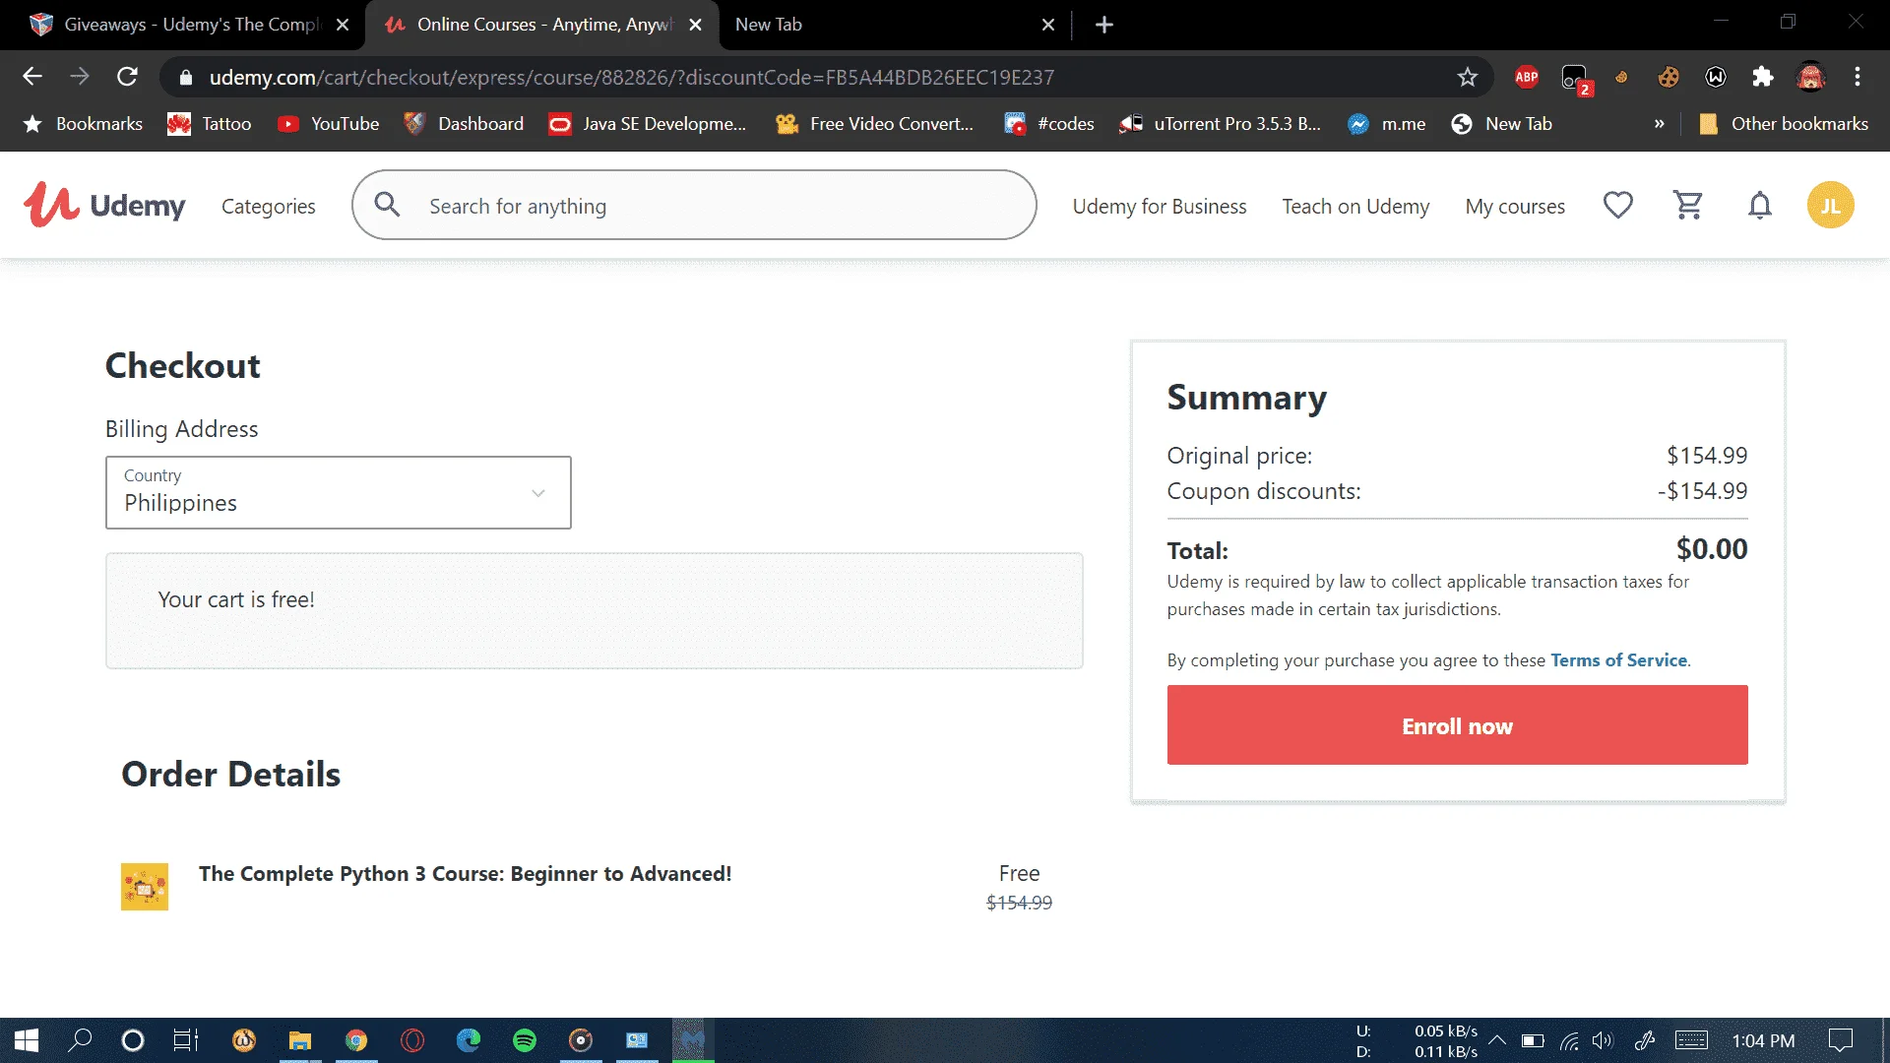1890x1063 pixels.
Task: Click the $0.00 total amount
Action: tap(1711, 549)
